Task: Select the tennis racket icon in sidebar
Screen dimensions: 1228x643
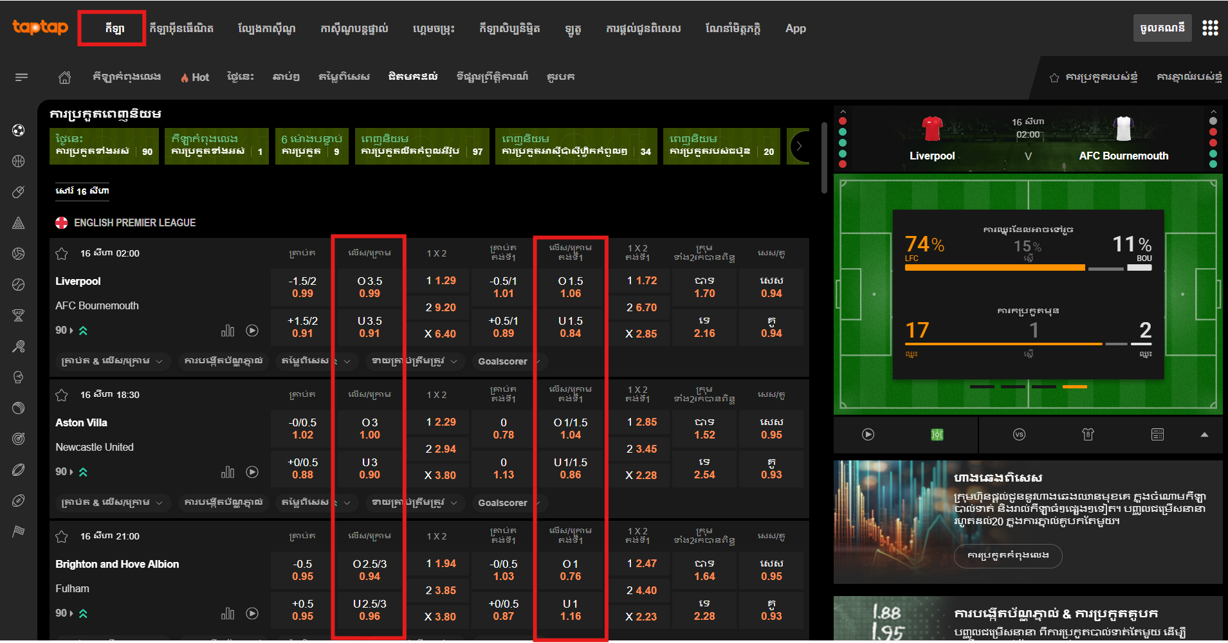Action: tap(19, 347)
